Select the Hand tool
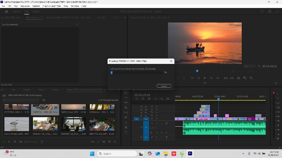Screen dimensions: 282x158 (x=126, y=127)
